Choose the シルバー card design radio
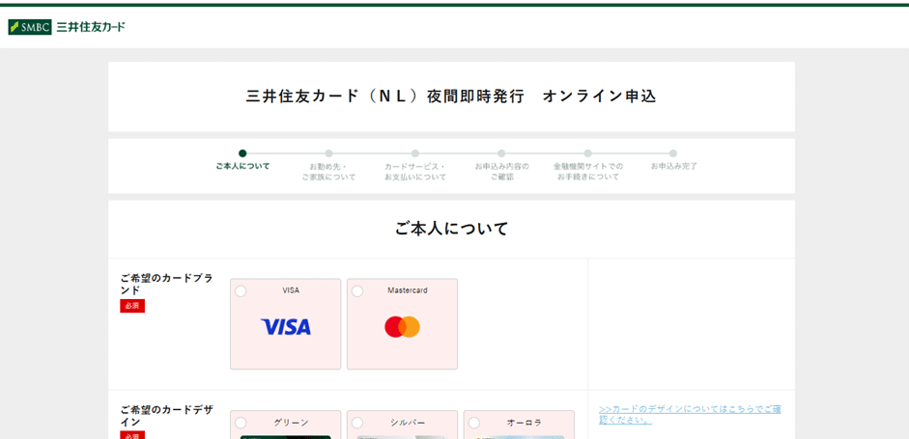 [357, 423]
